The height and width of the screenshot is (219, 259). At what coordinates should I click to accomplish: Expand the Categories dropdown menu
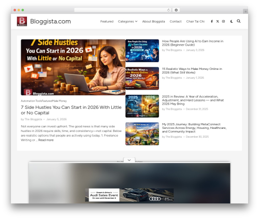(x=127, y=21)
